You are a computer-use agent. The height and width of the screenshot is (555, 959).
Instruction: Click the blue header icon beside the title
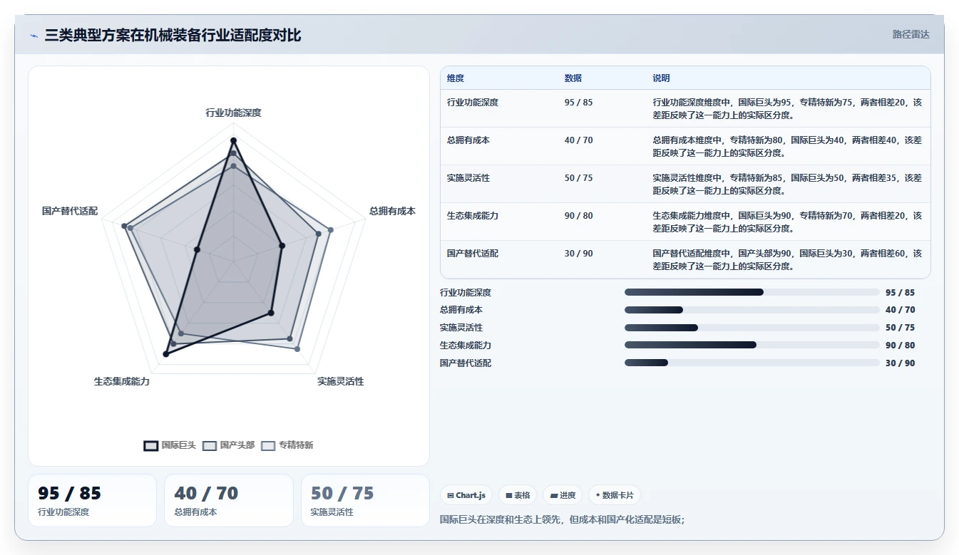pos(34,35)
